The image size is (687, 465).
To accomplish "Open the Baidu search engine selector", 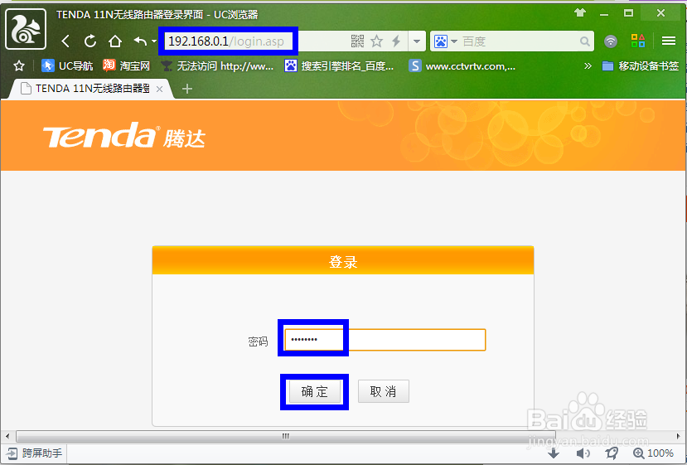I will tap(445, 41).
